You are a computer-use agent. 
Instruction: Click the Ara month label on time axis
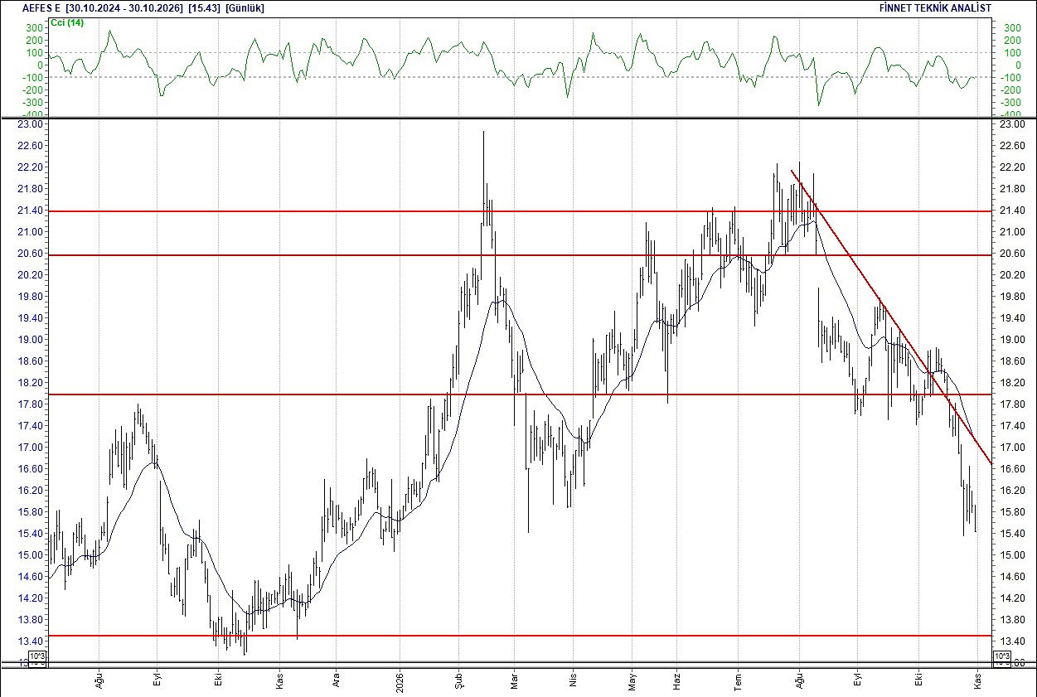[336, 680]
